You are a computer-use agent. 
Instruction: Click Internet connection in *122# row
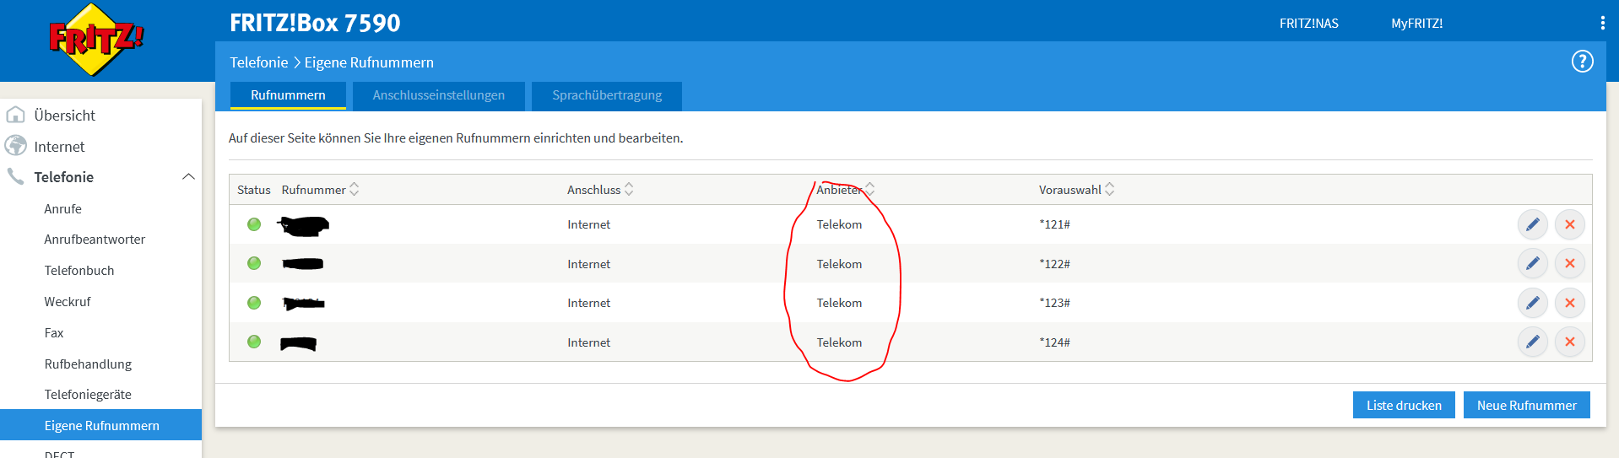point(588,264)
